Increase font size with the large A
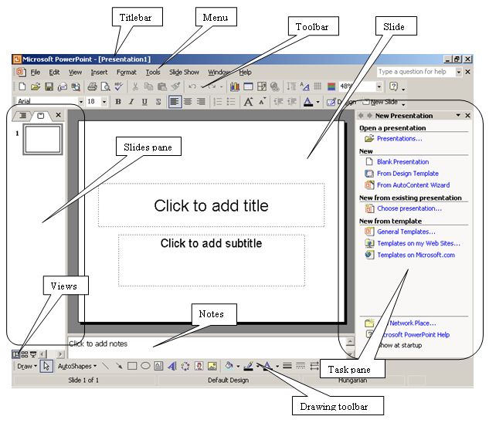The height and width of the screenshot is (423, 489). 248,102
